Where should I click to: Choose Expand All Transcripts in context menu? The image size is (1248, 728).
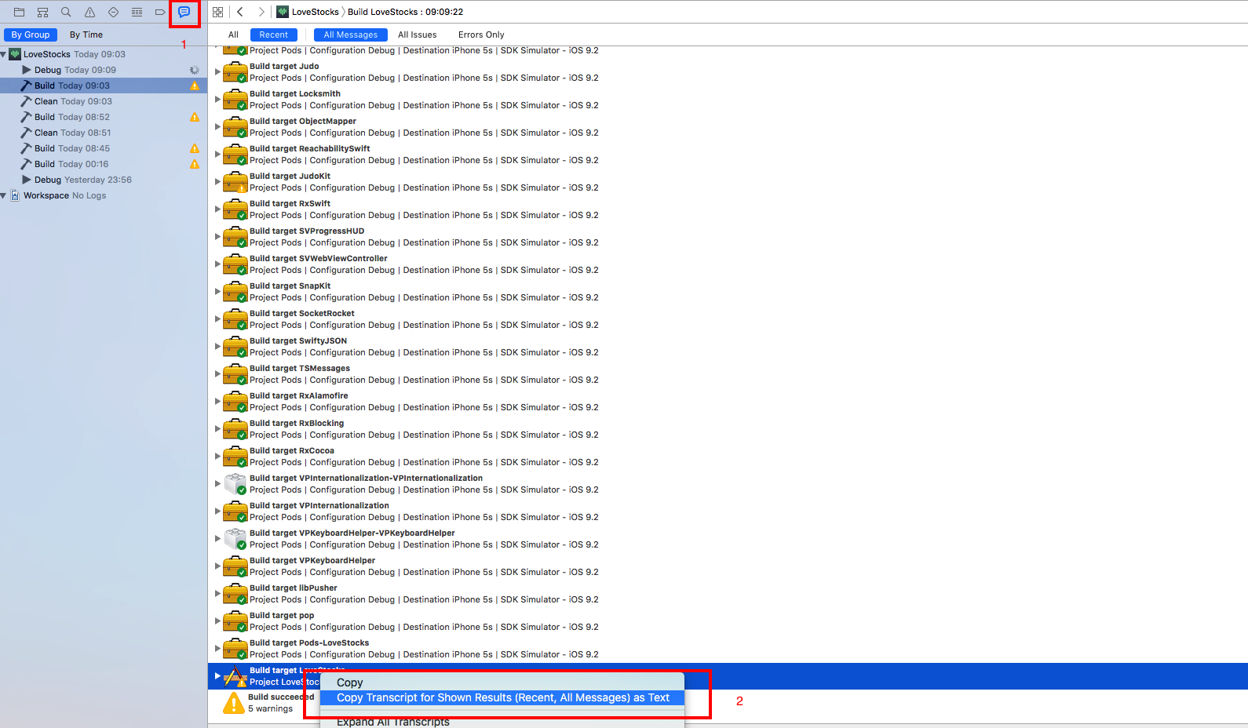pyautogui.click(x=502, y=722)
